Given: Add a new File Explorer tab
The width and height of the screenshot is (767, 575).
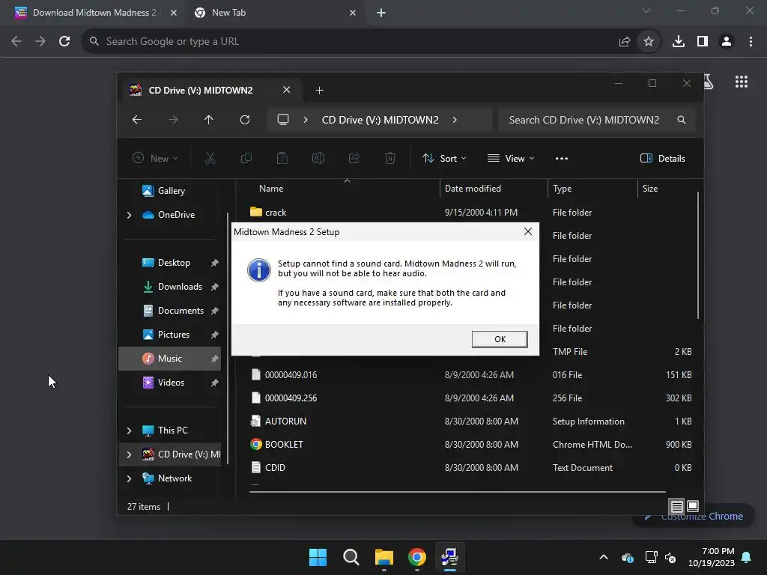Looking at the screenshot, I should 319,90.
